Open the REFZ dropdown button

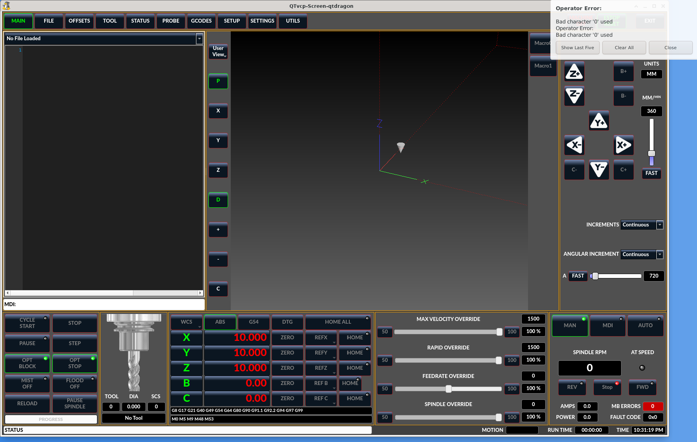321,368
